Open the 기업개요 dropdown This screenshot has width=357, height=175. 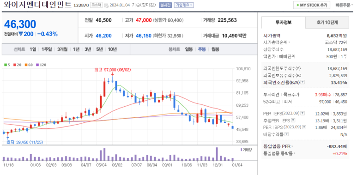[184, 5]
